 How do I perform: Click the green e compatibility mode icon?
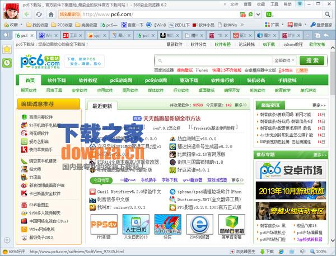click(x=250, y=15)
